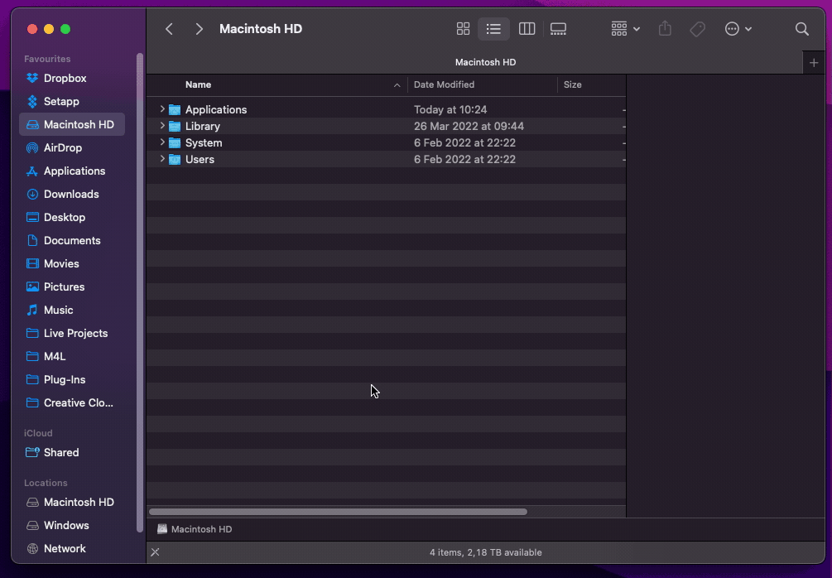This screenshot has height=578, width=832.
Task: Open the Finder search field
Action: 801,29
